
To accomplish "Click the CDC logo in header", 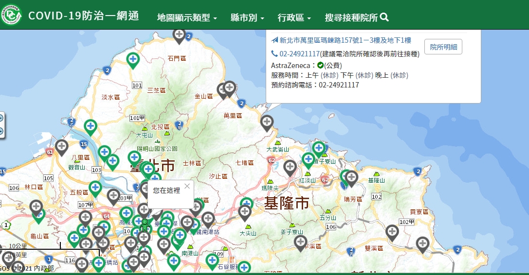I will 11,15.
